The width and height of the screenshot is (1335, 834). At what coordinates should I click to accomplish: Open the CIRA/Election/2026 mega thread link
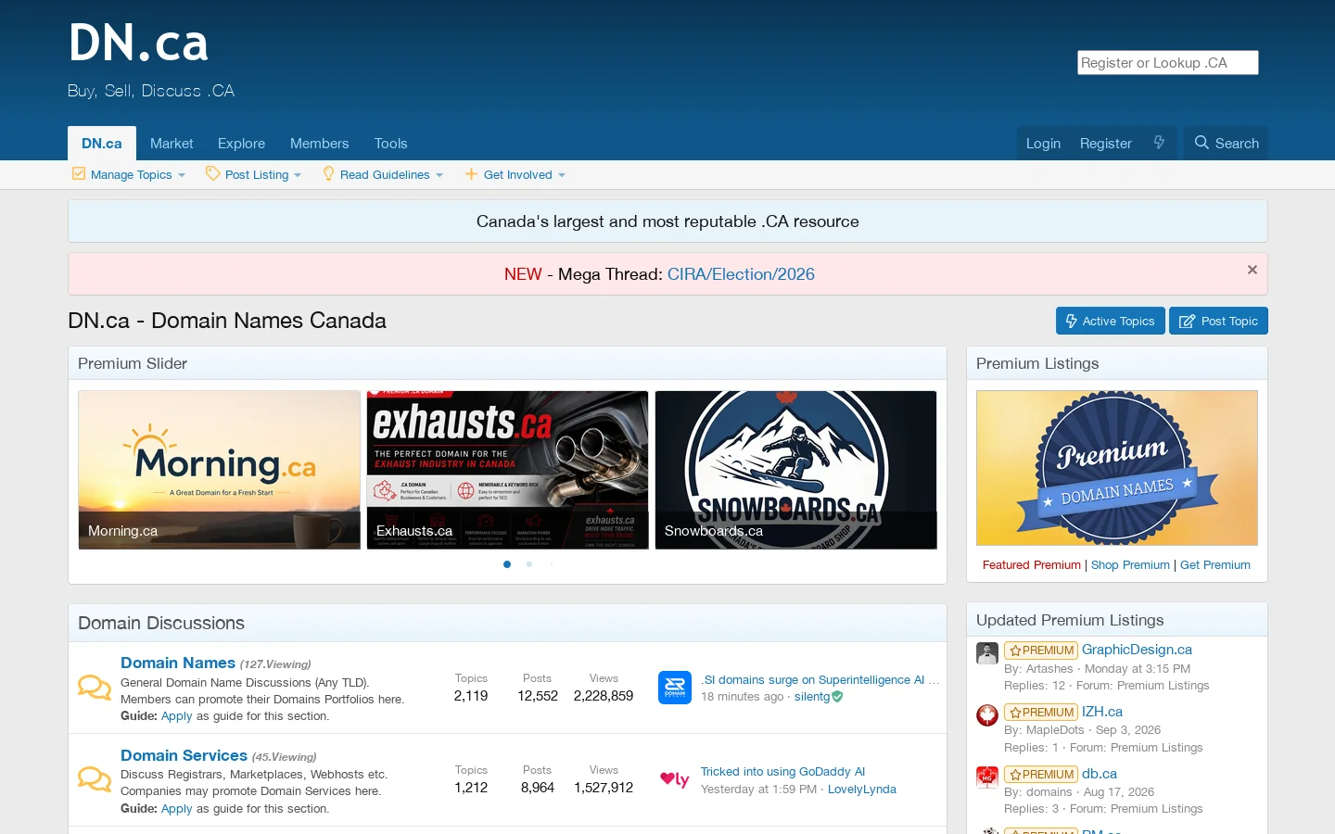[x=741, y=274]
